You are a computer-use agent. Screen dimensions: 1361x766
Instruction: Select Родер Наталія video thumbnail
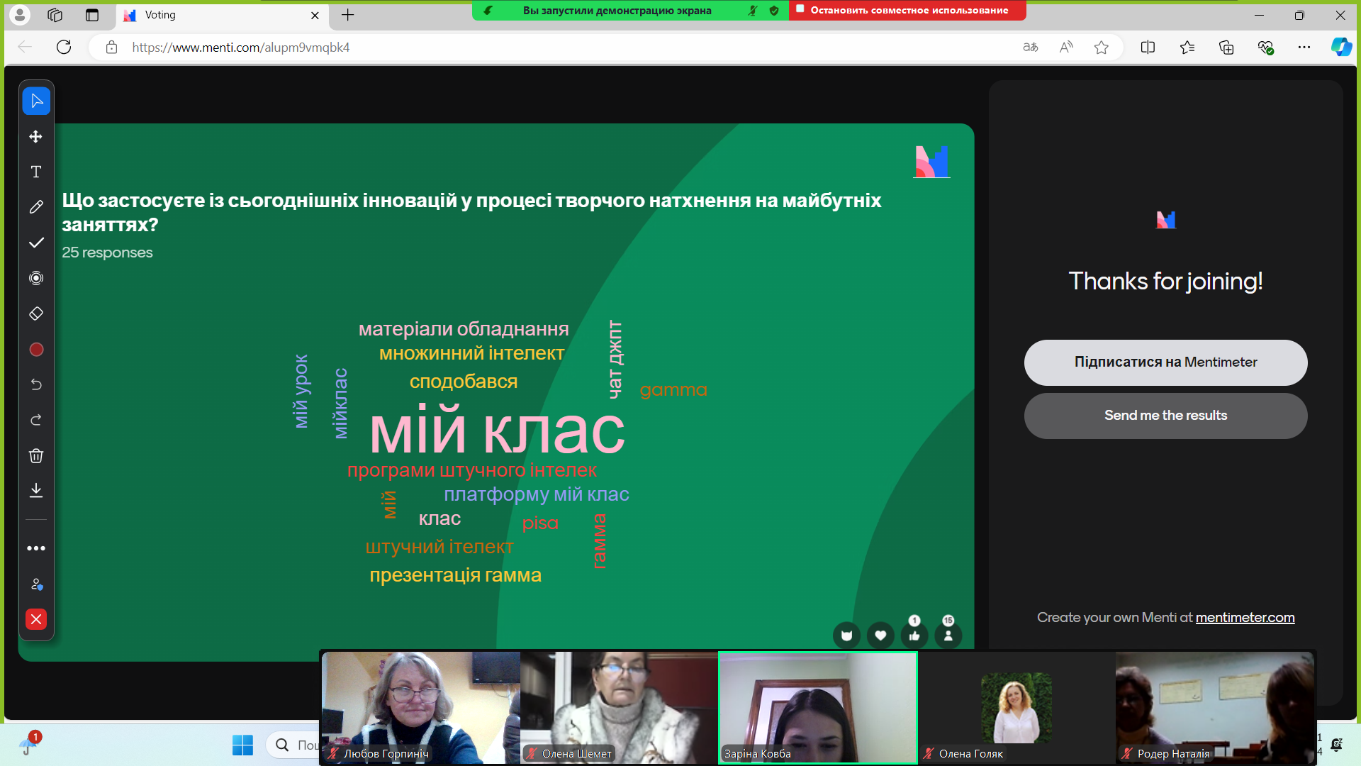click(1215, 707)
